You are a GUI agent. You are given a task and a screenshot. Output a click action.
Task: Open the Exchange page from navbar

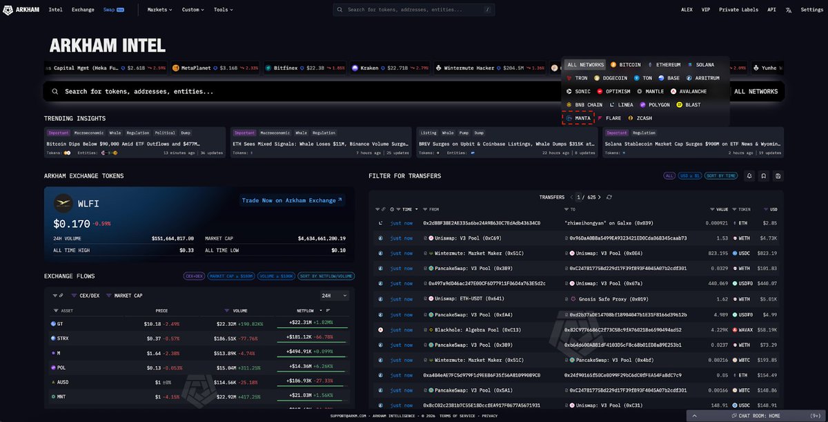click(x=83, y=10)
